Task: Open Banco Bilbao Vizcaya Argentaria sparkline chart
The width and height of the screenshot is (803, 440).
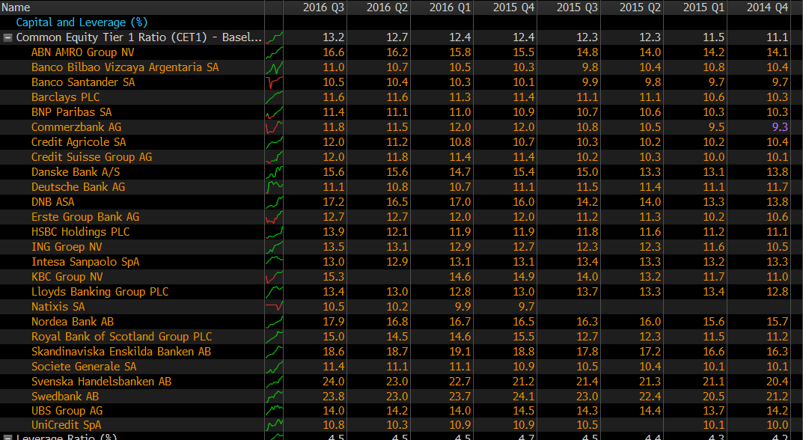Action: (x=274, y=67)
